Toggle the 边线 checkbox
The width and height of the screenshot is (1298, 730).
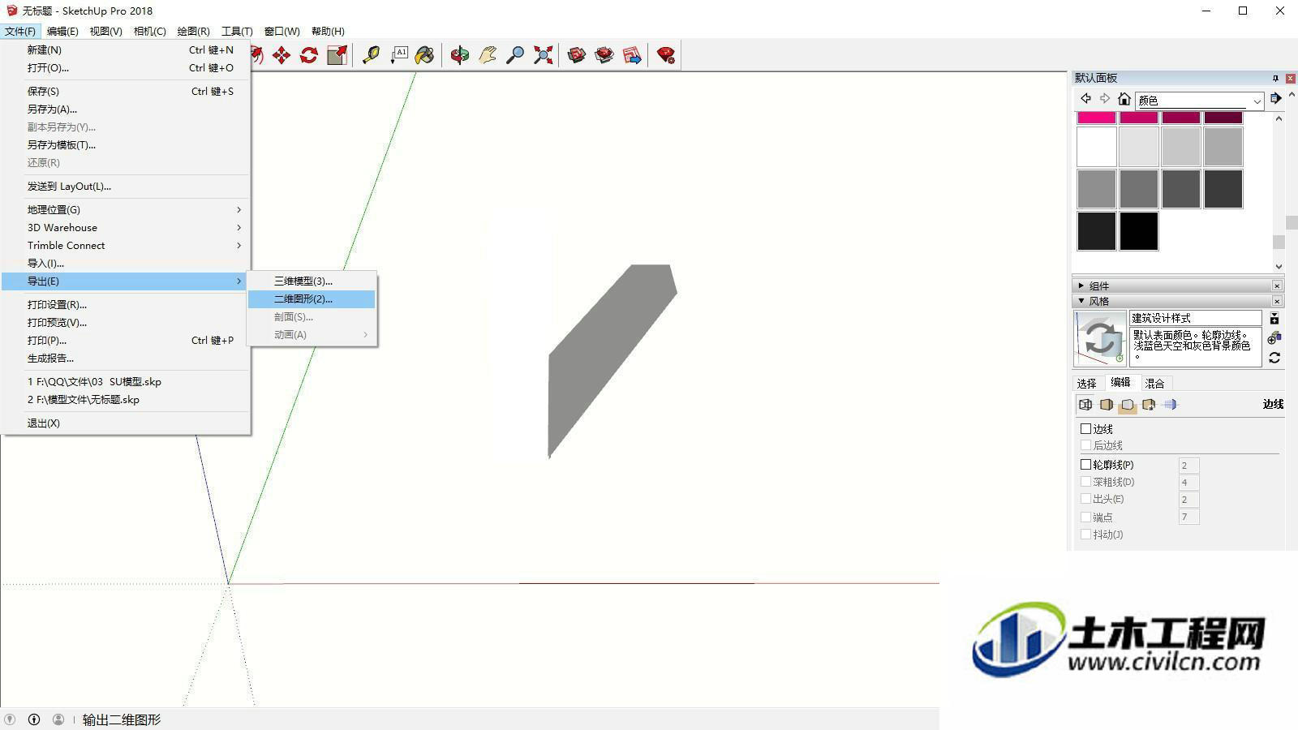(x=1086, y=428)
